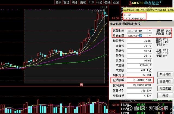Expand the 起始时间 date dropdown
Screen dimensions: 174x114
point(150,31)
